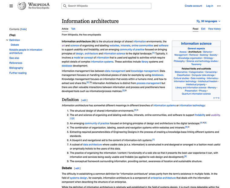The image size is (230, 188).
Task: Click Library and information science link
Action: coord(191,87)
